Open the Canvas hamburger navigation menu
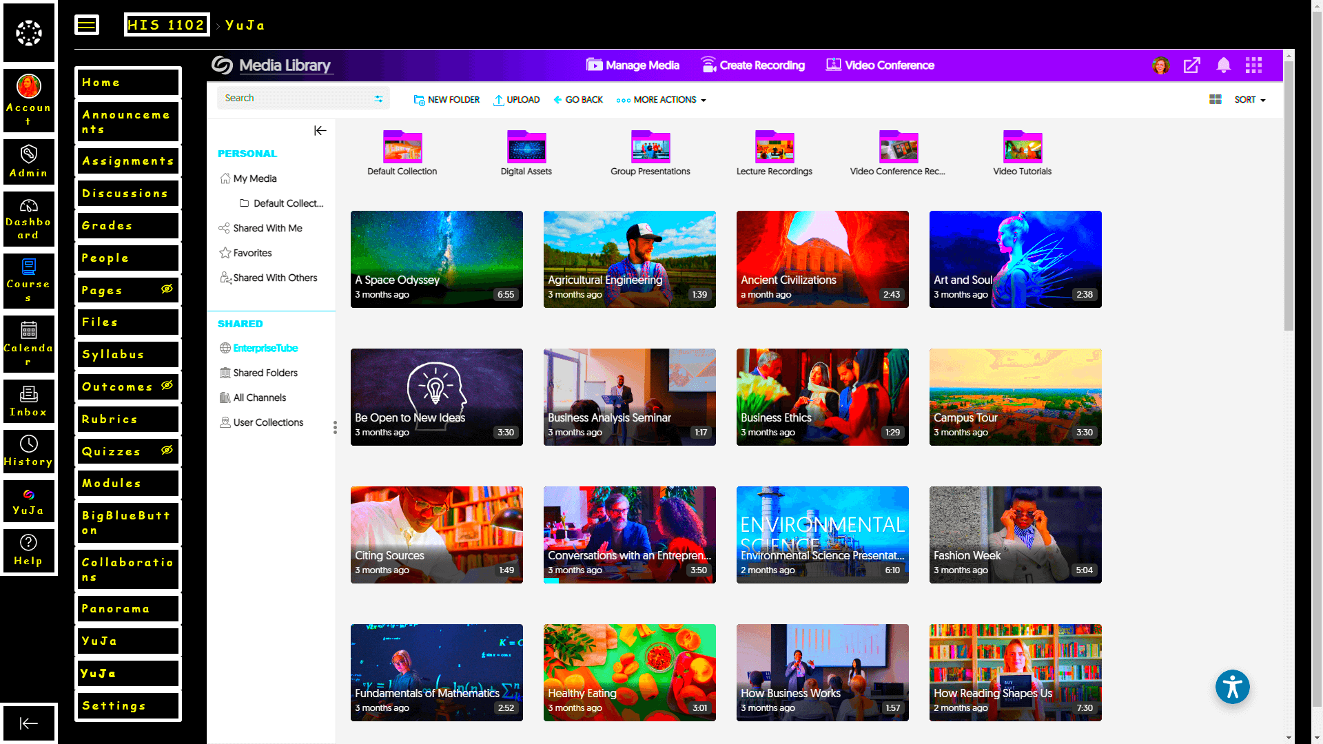Image resolution: width=1323 pixels, height=744 pixels. point(87,25)
